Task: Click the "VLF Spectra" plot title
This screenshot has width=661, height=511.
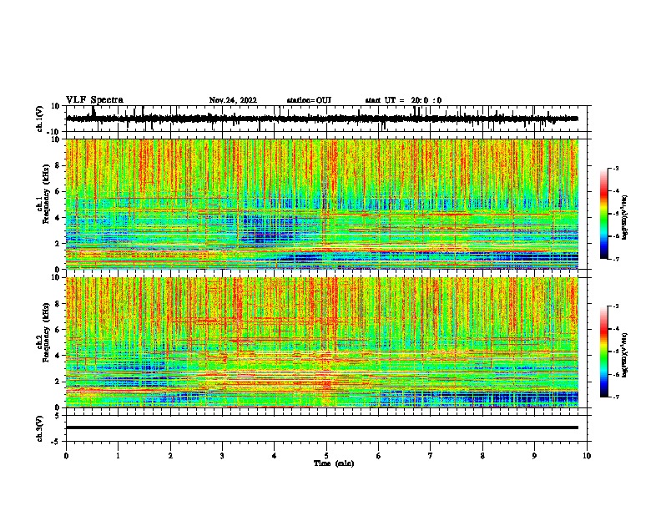Action: [x=94, y=100]
